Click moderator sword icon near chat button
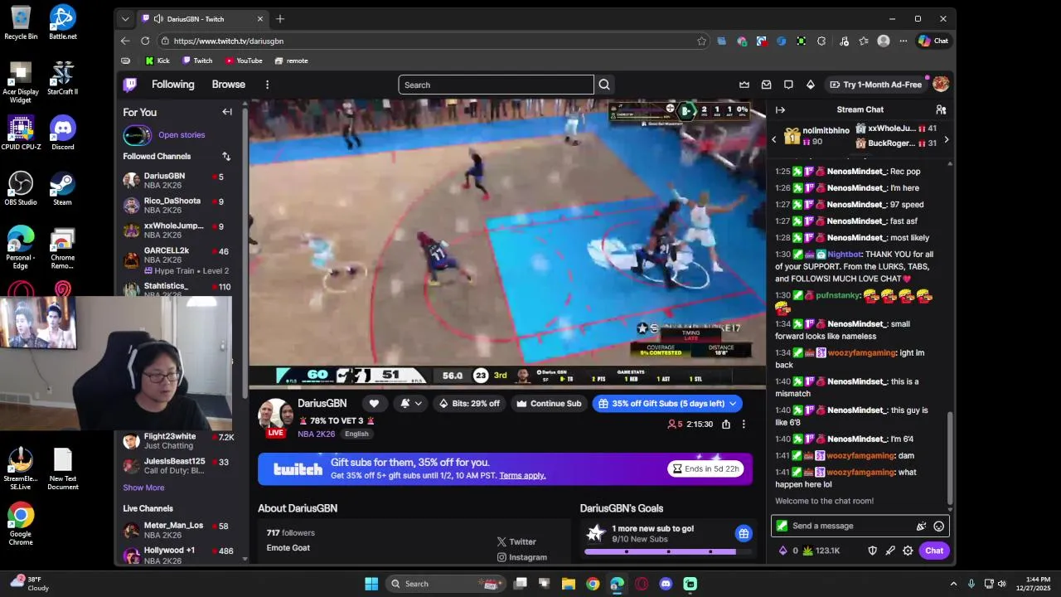Viewport: 1061px width, 597px height. coord(890,551)
